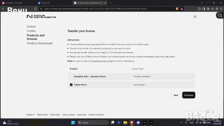This screenshot has width=224, height=126.
Task: Open Profile in the sidebar
Action: pos(31,31)
